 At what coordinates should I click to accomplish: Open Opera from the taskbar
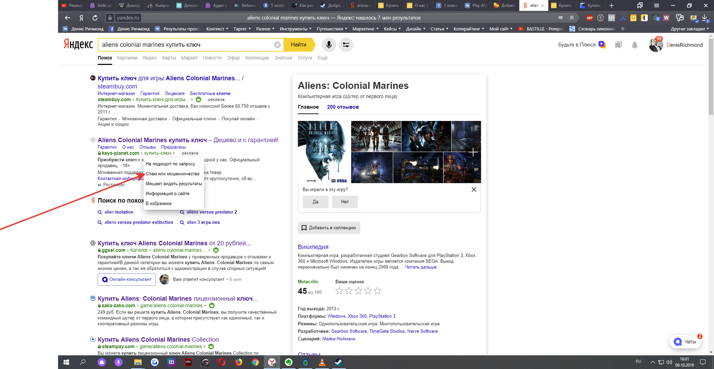coord(222,362)
